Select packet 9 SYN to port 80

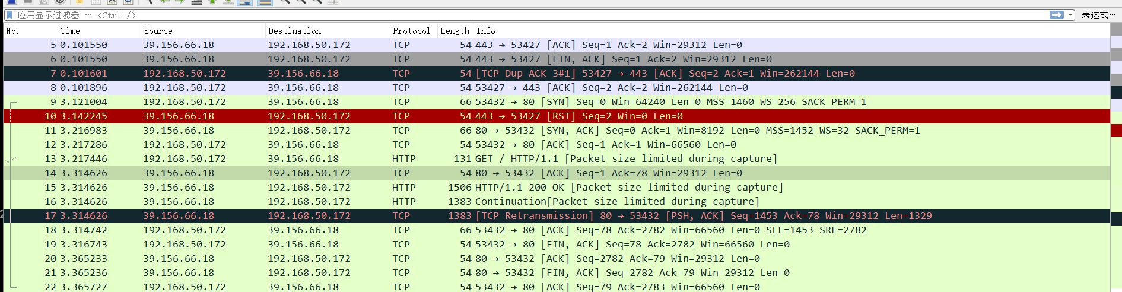557,102
